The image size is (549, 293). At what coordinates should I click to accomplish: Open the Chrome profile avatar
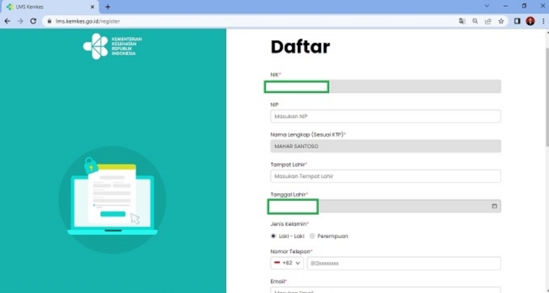pos(530,21)
